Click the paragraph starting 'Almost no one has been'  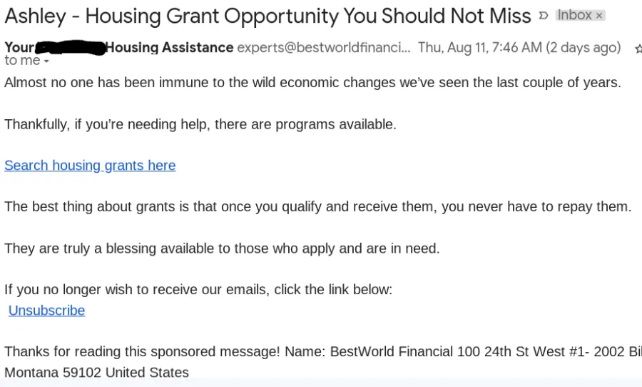click(x=313, y=82)
